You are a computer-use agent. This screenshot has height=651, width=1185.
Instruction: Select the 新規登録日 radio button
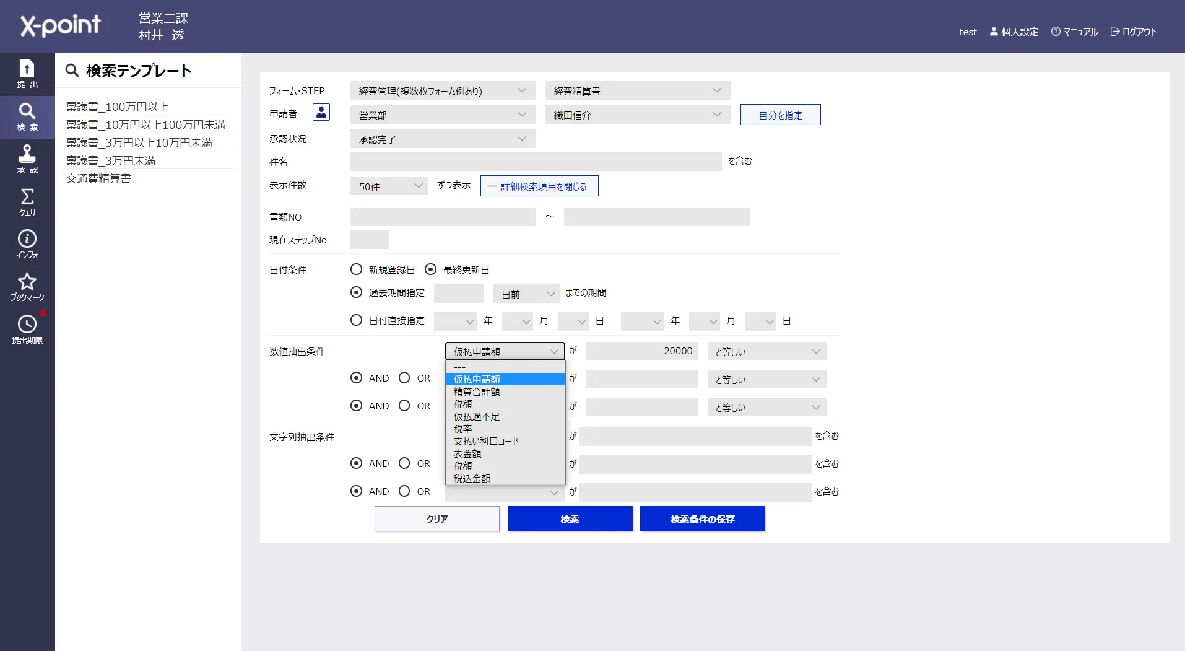(x=356, y=269)
